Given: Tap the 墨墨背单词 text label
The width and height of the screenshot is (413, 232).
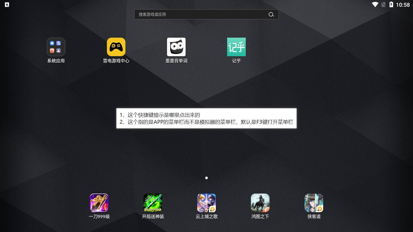Looking at the screenshot, I should click(176, 61).
